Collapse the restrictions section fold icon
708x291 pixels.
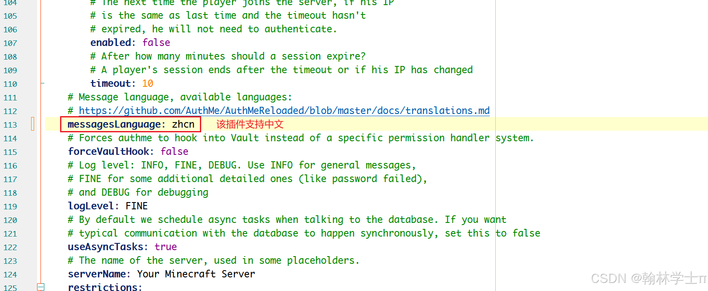pos(40,287)
